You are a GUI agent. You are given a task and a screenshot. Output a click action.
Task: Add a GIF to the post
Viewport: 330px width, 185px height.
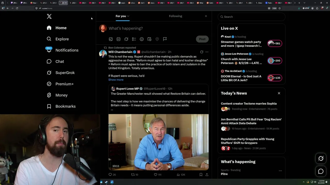[118, 39]
